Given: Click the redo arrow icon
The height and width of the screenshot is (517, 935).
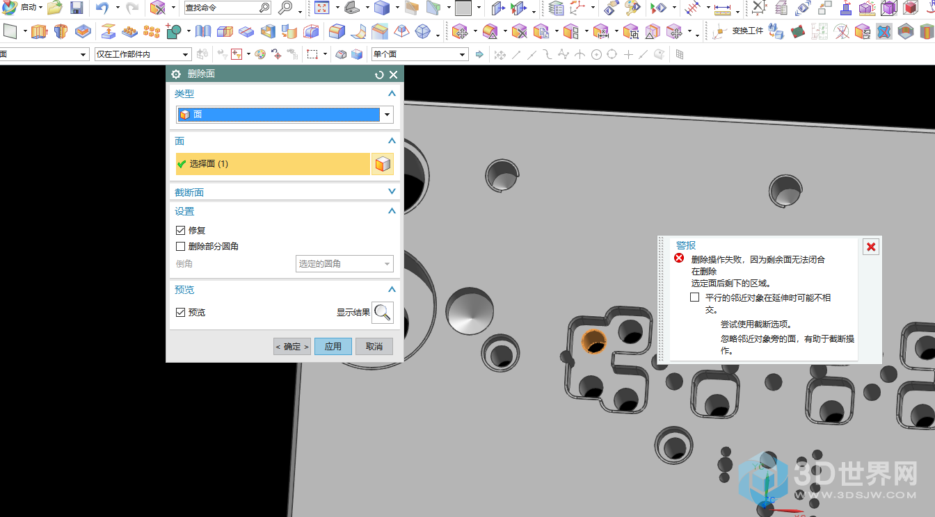Looking at the screenshot, I should coord(132,8).
